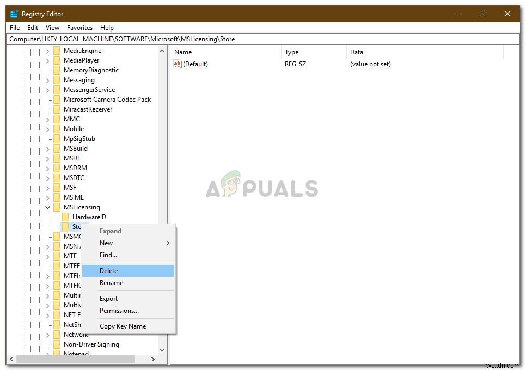The image size is (526, 371).
Task: Choose Rename from the context menu
Action: click(x=128, y=283)
